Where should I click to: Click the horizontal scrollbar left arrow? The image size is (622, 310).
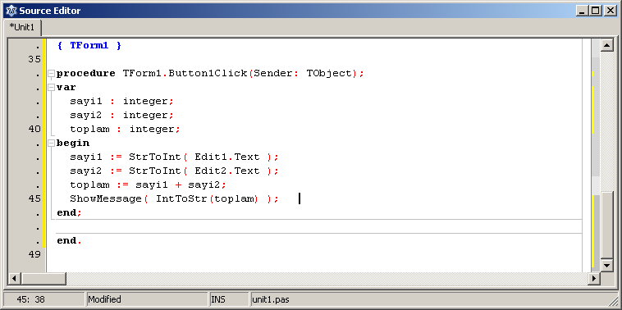[14, 278]
